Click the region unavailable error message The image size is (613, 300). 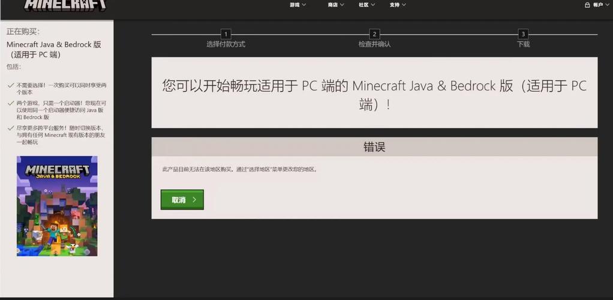click(x=240, y=170)
